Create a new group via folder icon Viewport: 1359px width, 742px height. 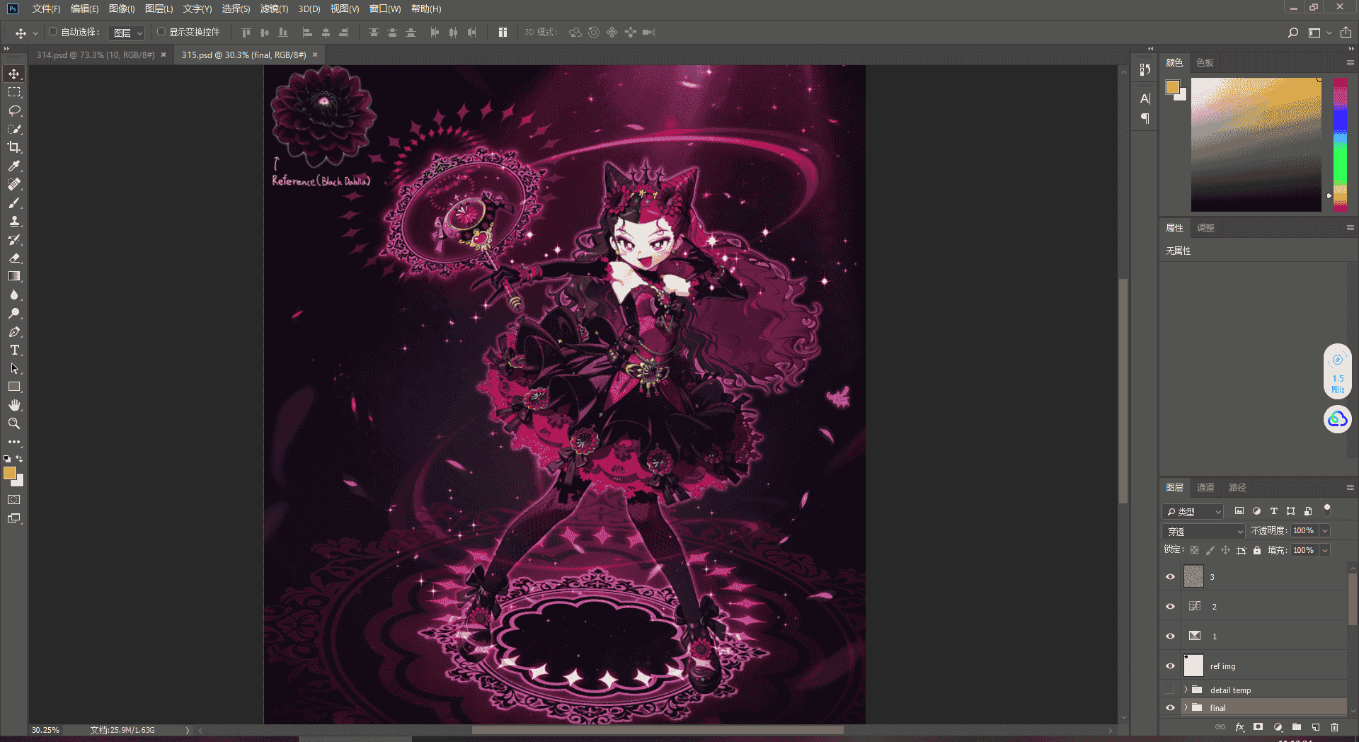click(x=1296, y=727)
